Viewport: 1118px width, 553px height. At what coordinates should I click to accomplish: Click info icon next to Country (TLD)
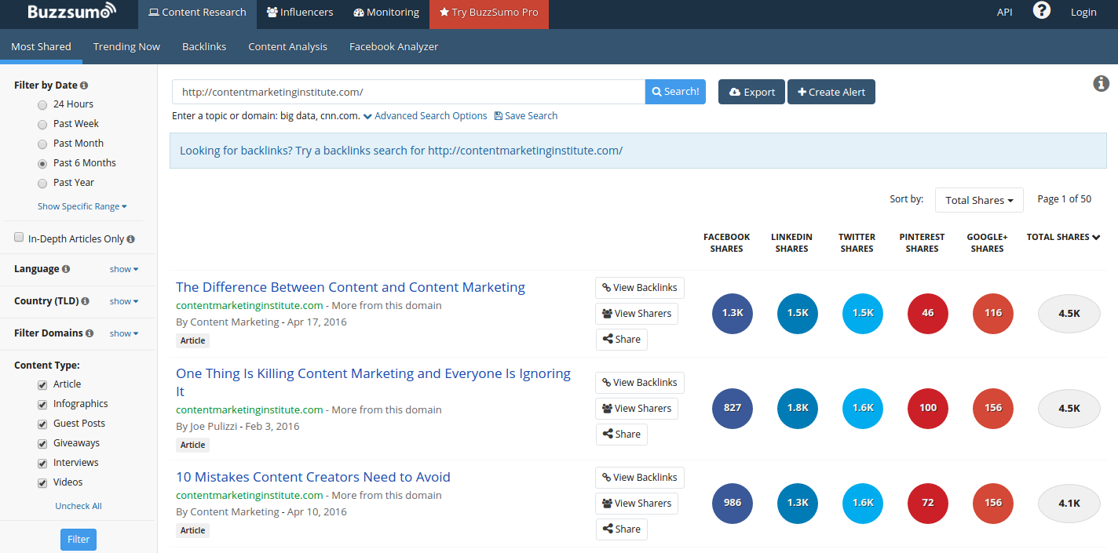pyautogui.click(x=85, y=301)
